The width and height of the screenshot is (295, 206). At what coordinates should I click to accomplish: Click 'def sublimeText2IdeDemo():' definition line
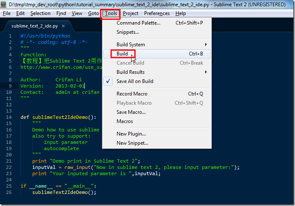[x=58, y=117]
